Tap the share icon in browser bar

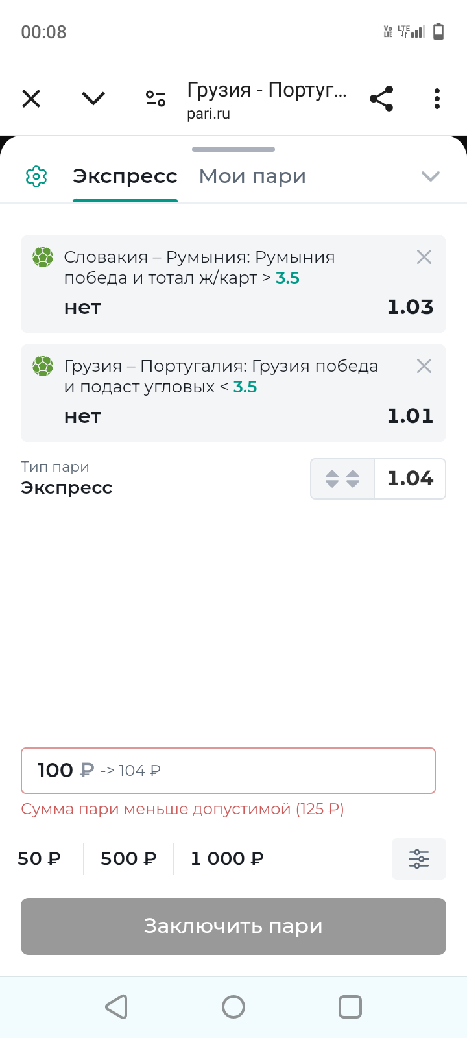(381, 99)
